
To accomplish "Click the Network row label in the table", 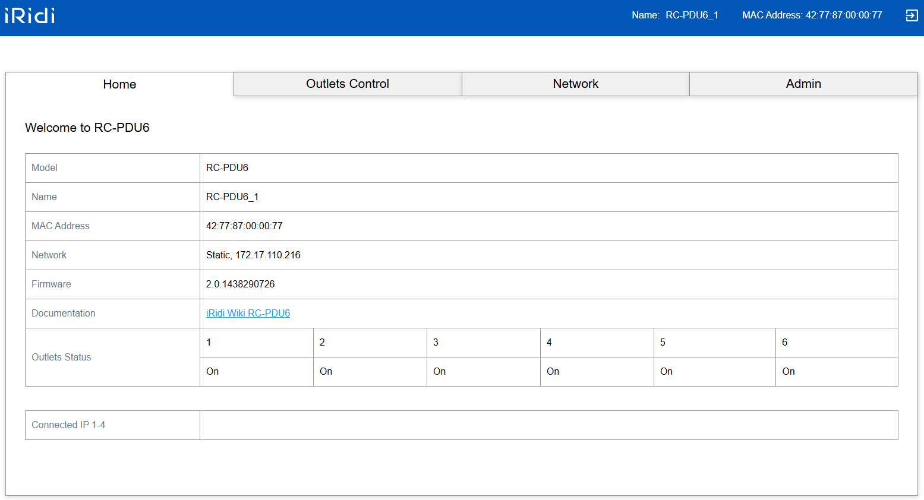I will coord(49,255).
